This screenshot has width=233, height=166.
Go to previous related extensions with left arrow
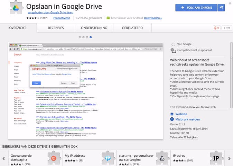coord(4,158)
